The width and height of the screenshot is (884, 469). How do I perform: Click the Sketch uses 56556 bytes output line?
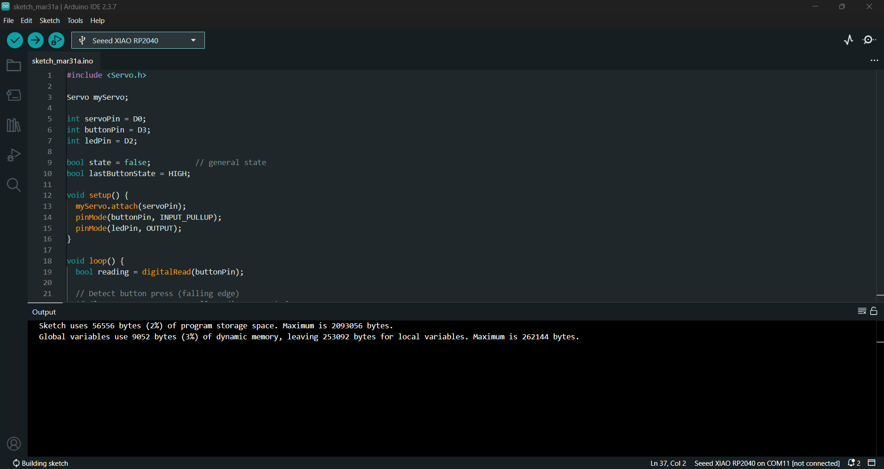tap(216, 326)
